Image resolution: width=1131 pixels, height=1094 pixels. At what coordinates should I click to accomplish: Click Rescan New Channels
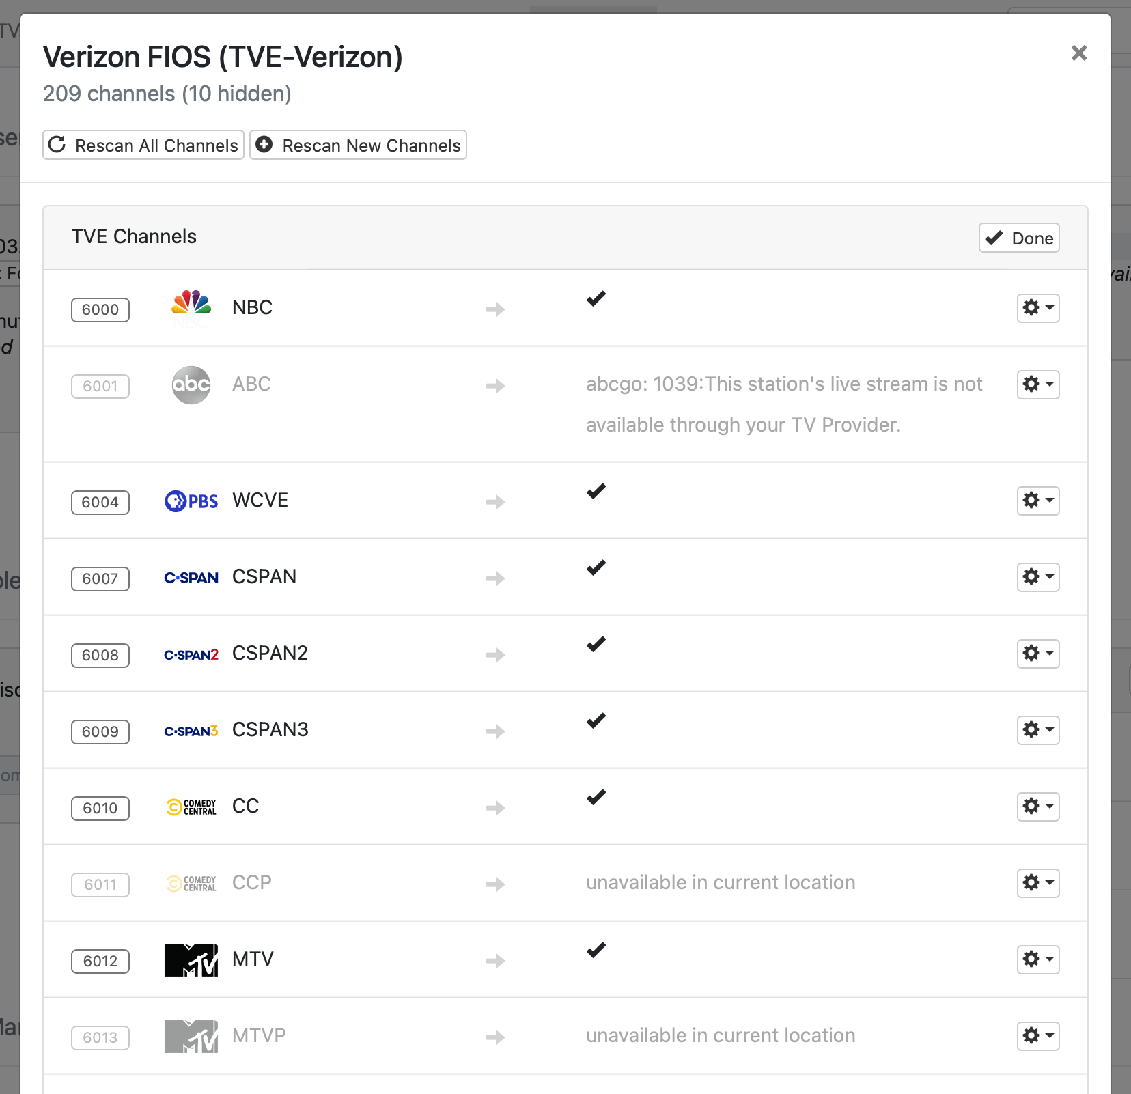click(358, 145)
